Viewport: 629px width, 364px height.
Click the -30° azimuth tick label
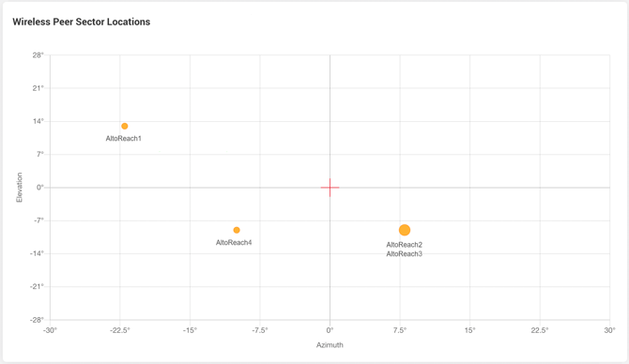coord(50,330)
